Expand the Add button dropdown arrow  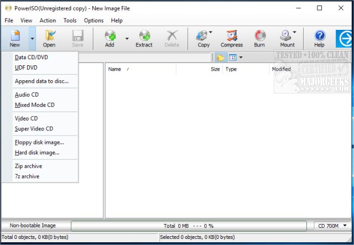127,39
